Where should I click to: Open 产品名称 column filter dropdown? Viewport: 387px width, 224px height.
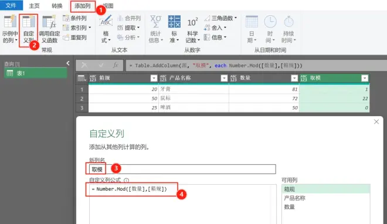224,78
